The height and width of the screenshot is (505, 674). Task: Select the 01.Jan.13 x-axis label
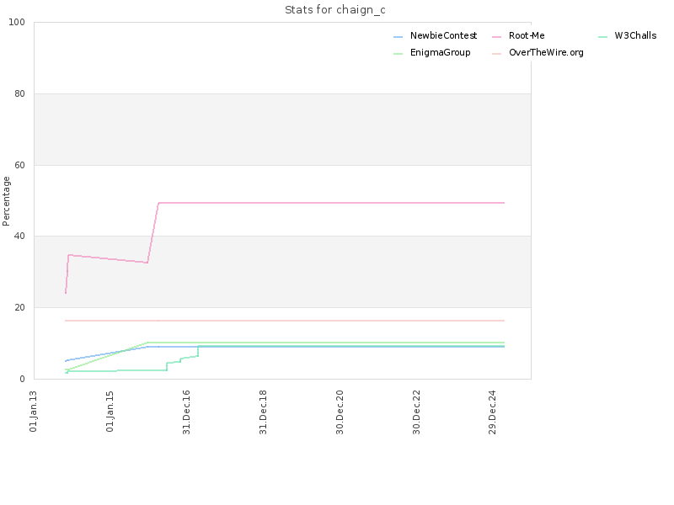tap(34, 411)
